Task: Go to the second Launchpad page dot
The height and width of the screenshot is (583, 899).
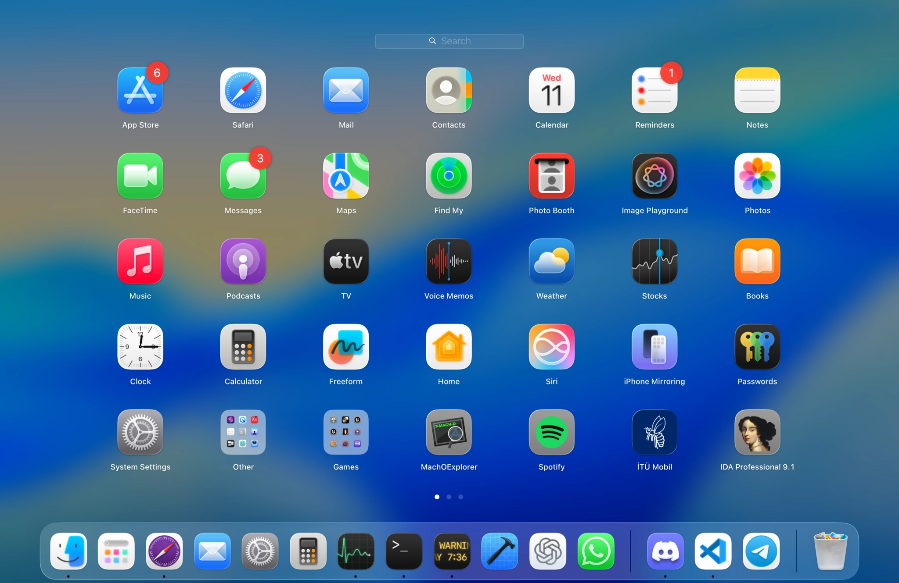Action: point(449,497)
